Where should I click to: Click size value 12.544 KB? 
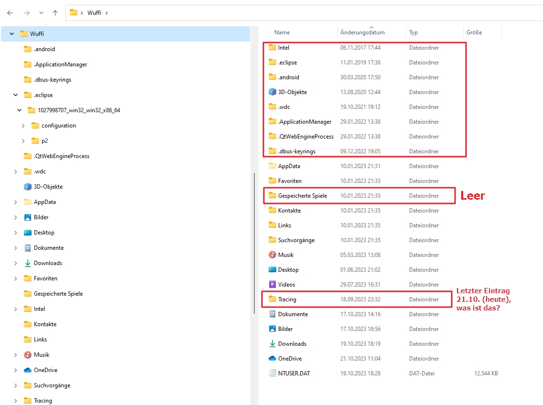(x=486, y=373)
